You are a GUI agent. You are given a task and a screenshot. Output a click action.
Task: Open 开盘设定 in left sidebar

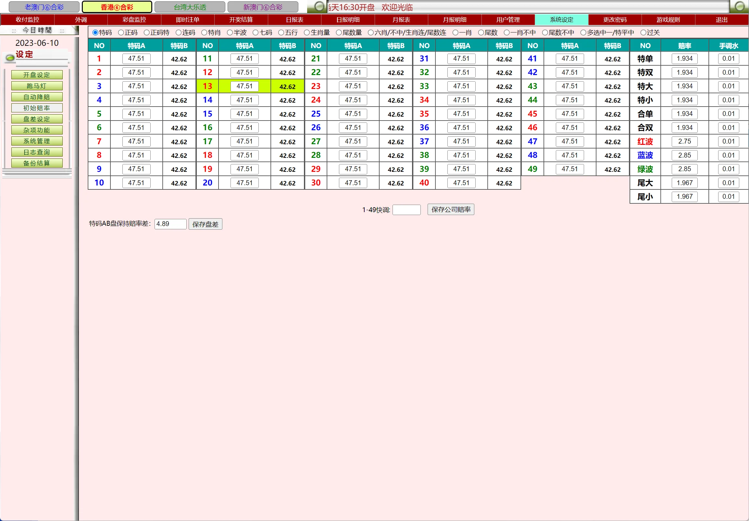pos(37,75)
